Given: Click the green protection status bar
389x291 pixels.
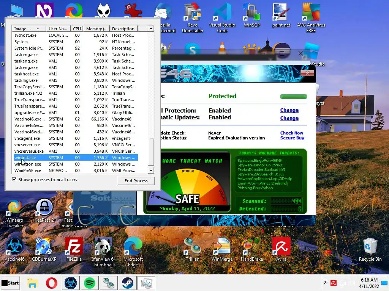Looking at the screenshot, I should 294,97.
